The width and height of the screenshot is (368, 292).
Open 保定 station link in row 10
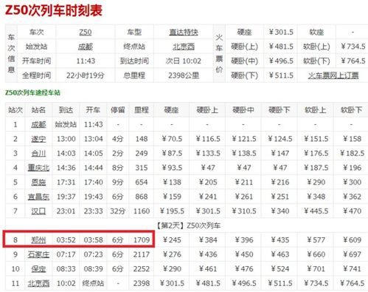coord(38,269)
